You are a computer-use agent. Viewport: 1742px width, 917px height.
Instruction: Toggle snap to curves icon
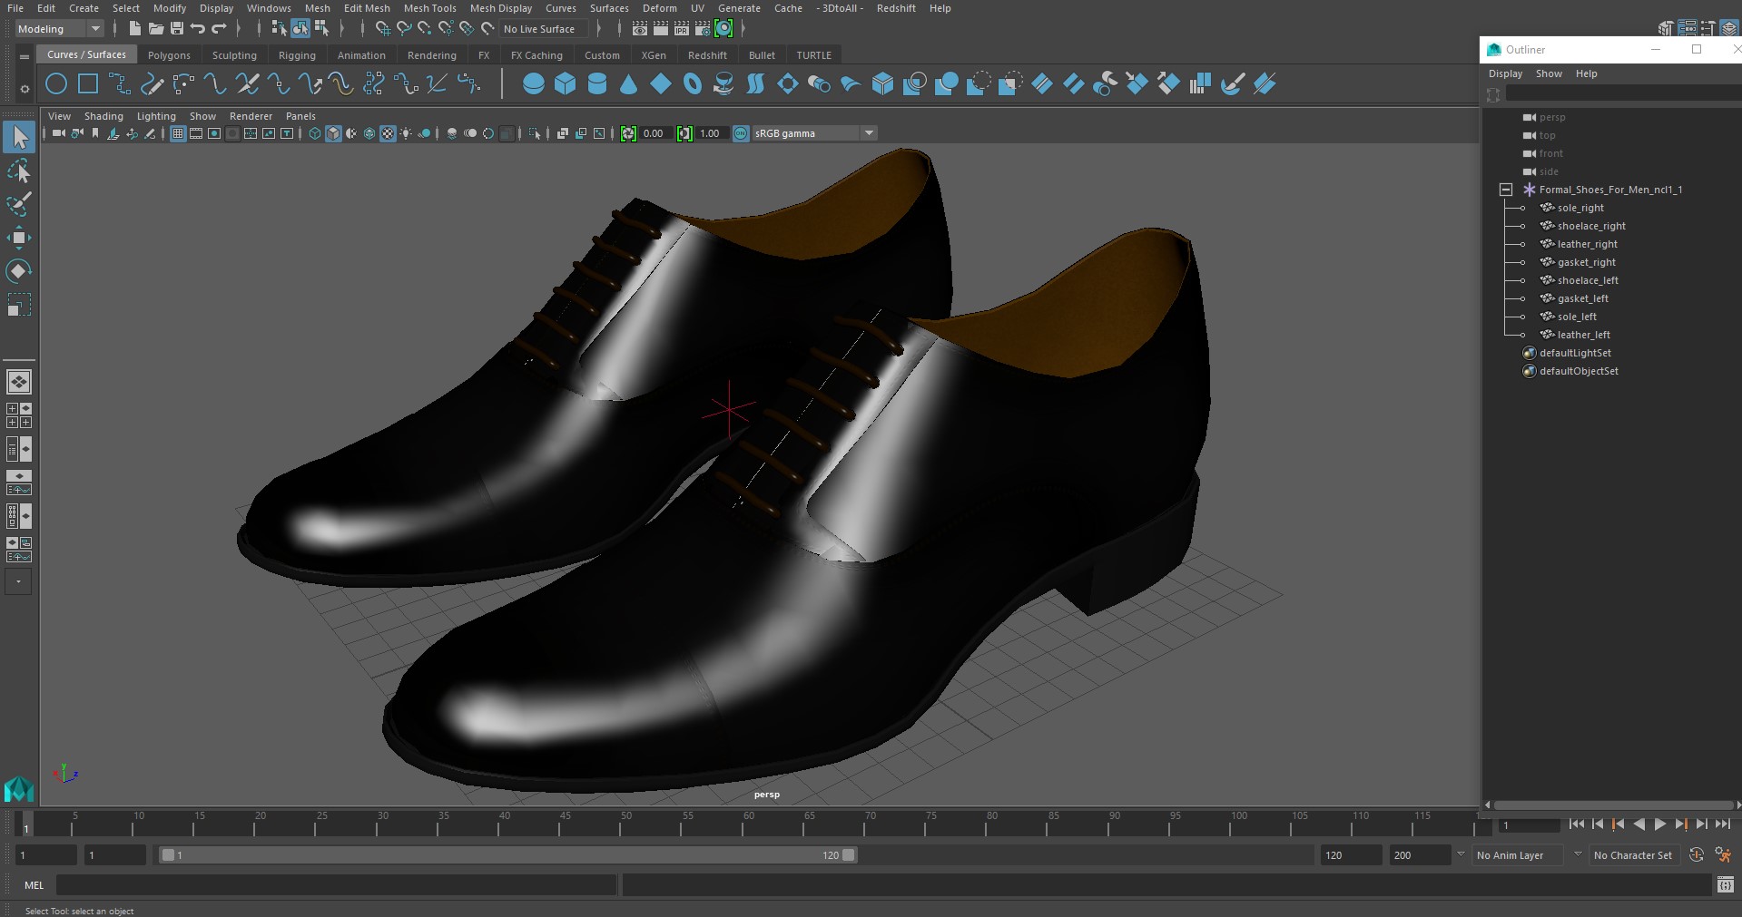(x=404, y=29)
